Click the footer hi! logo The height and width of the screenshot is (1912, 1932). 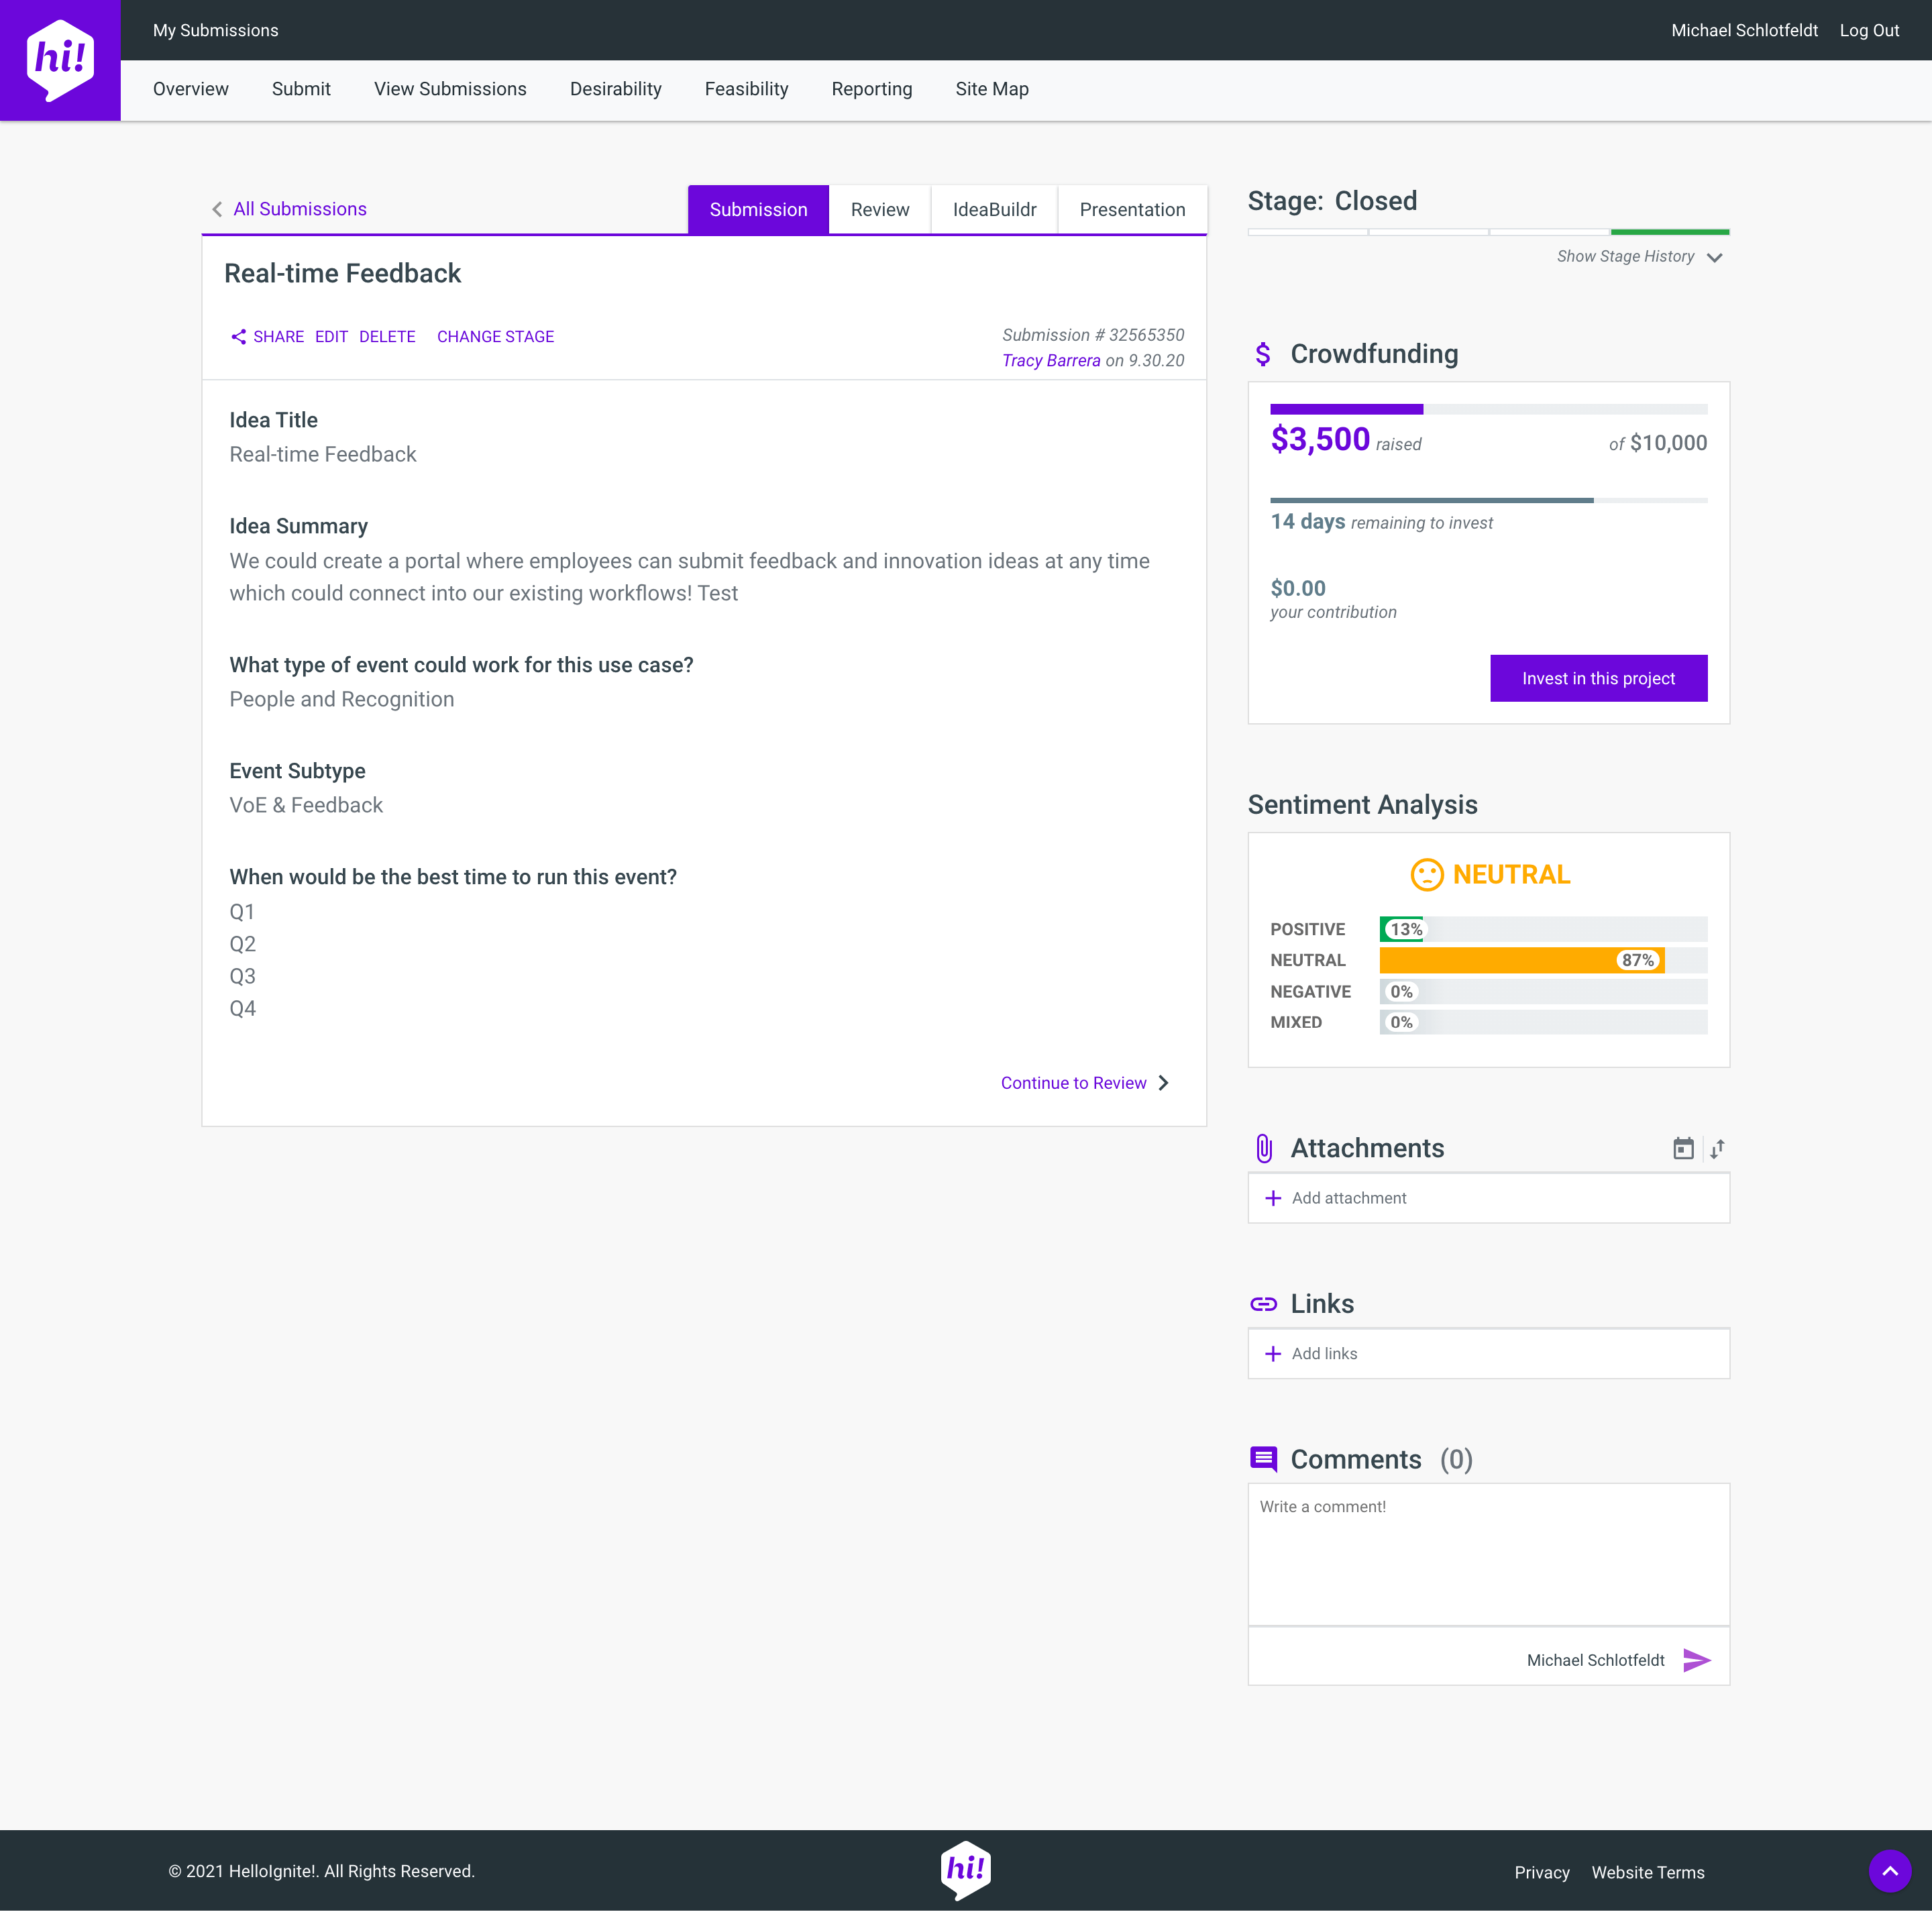[x=965, y=1869]
